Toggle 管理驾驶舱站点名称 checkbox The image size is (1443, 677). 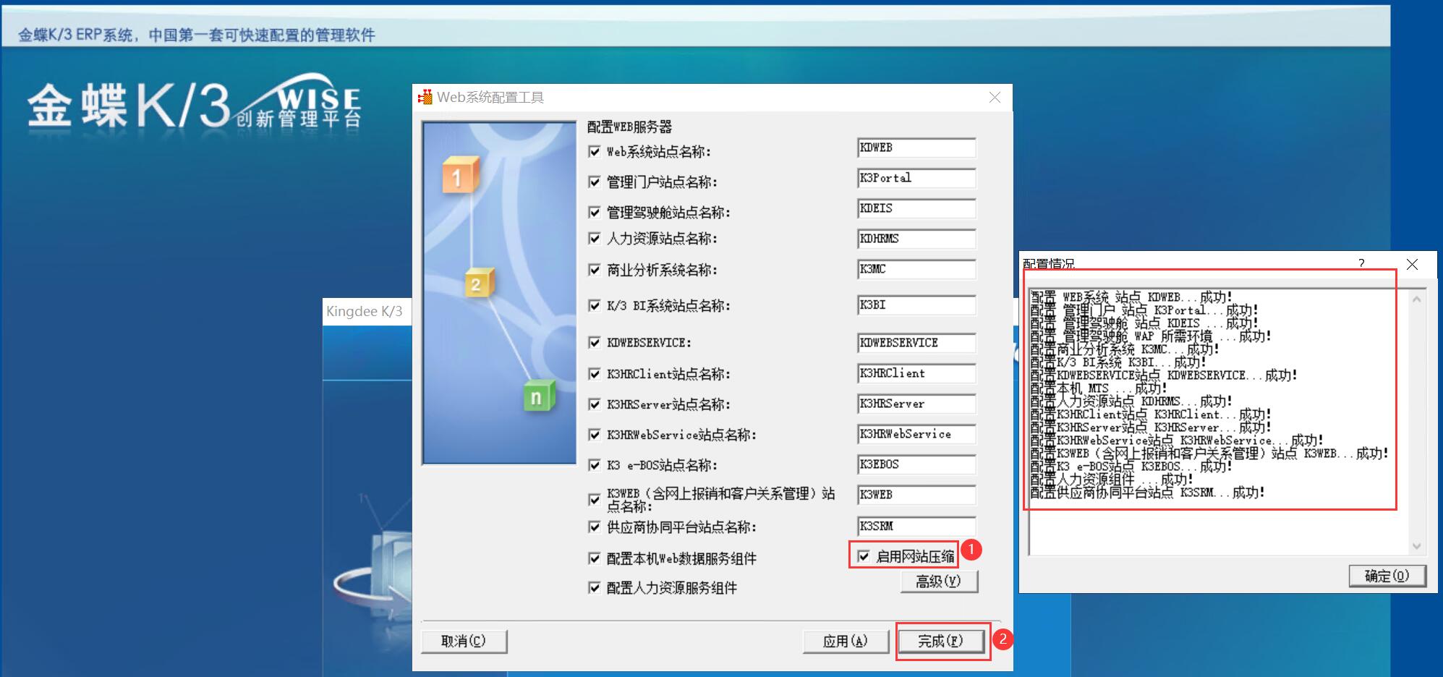(595, 212)
